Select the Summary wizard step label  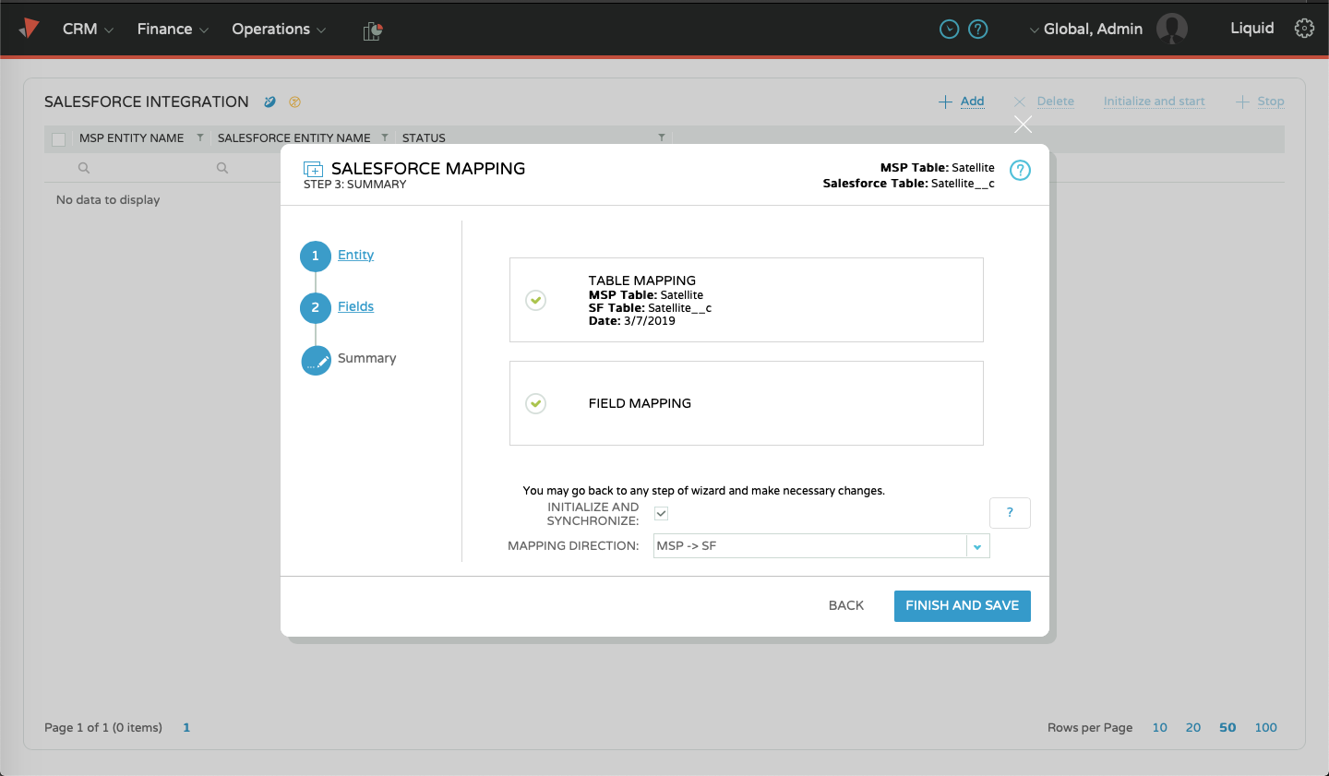[366, 358]
